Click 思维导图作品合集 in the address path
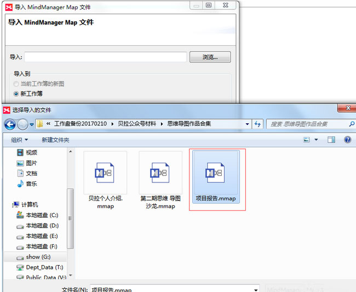 [189, 124]
